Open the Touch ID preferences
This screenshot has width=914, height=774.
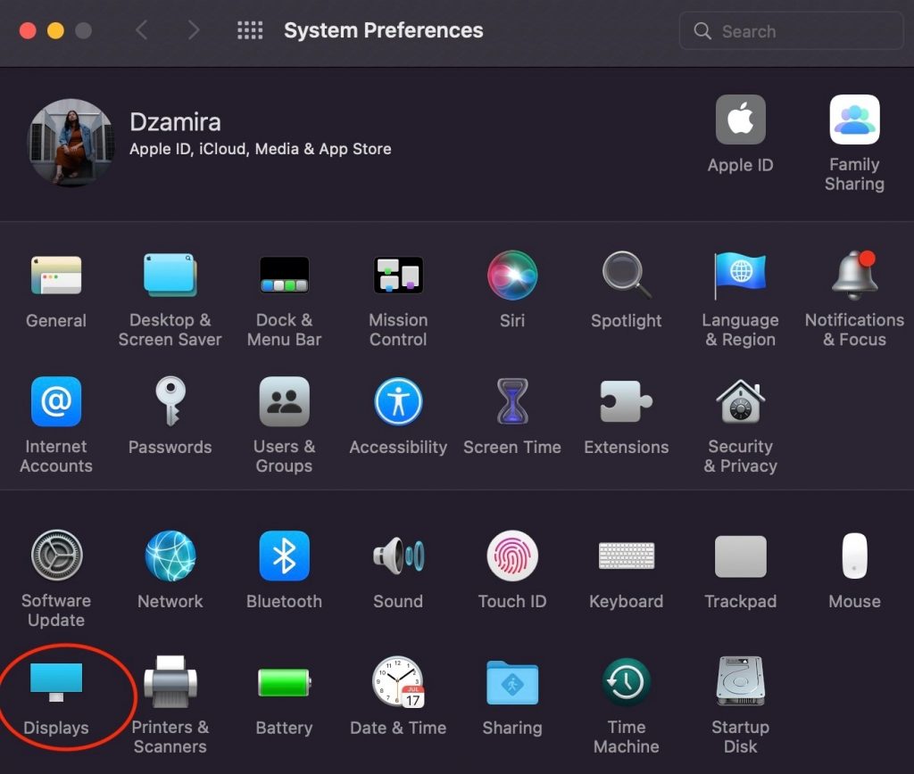click(512, 556)
